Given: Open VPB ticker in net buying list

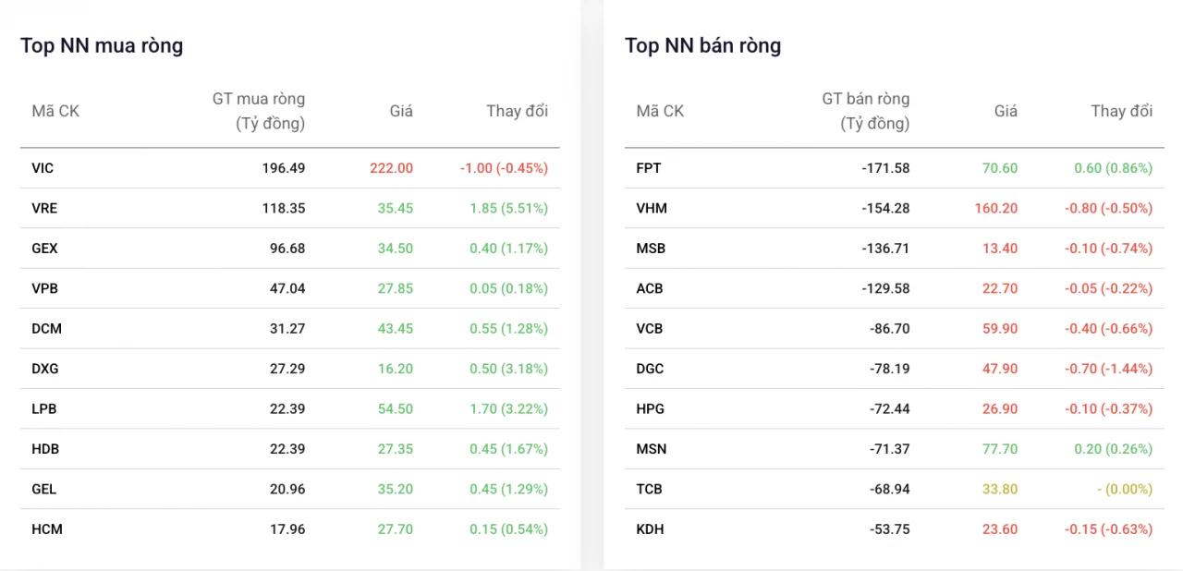Looking at the screenshot, I should click(44, 288).
